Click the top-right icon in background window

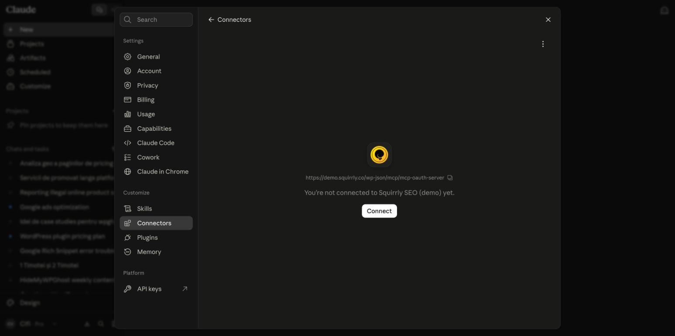(x=664, y=10)
